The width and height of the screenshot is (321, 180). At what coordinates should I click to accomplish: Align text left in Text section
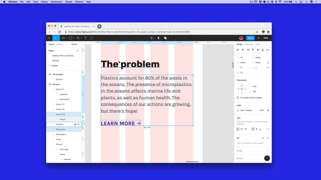(x=238, y=129)
